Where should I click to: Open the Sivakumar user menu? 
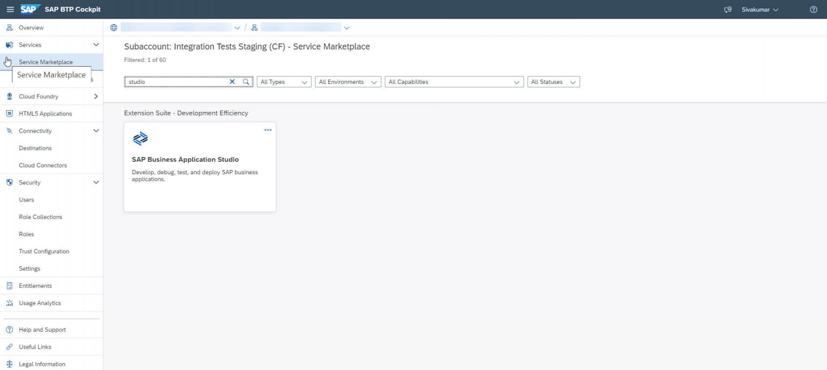[760, 10]
